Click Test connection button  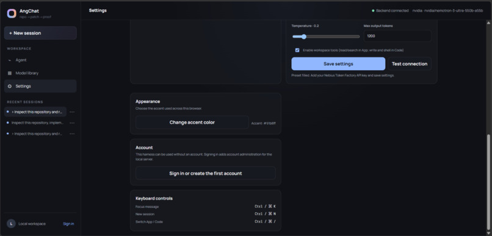pos(410,63)
